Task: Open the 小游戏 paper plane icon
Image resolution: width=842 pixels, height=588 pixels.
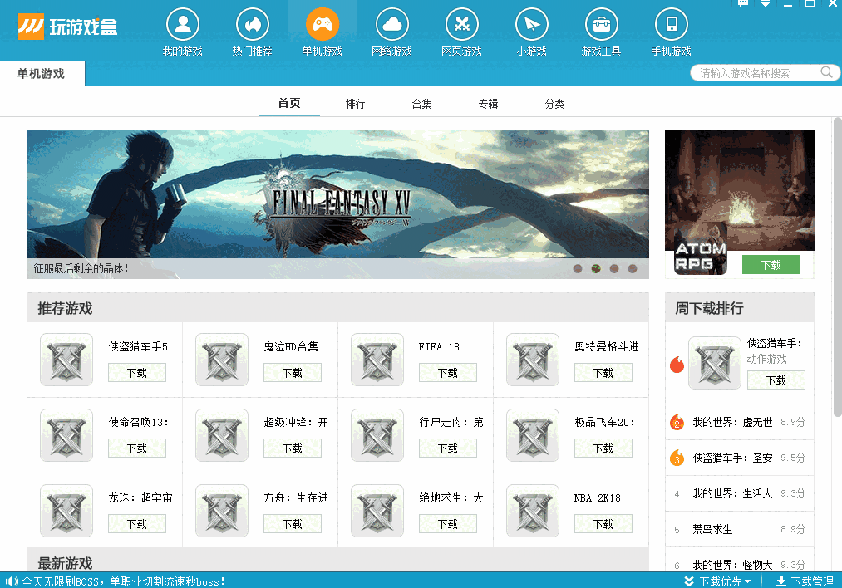Action: pyautogui.click(x=532, y=25)
